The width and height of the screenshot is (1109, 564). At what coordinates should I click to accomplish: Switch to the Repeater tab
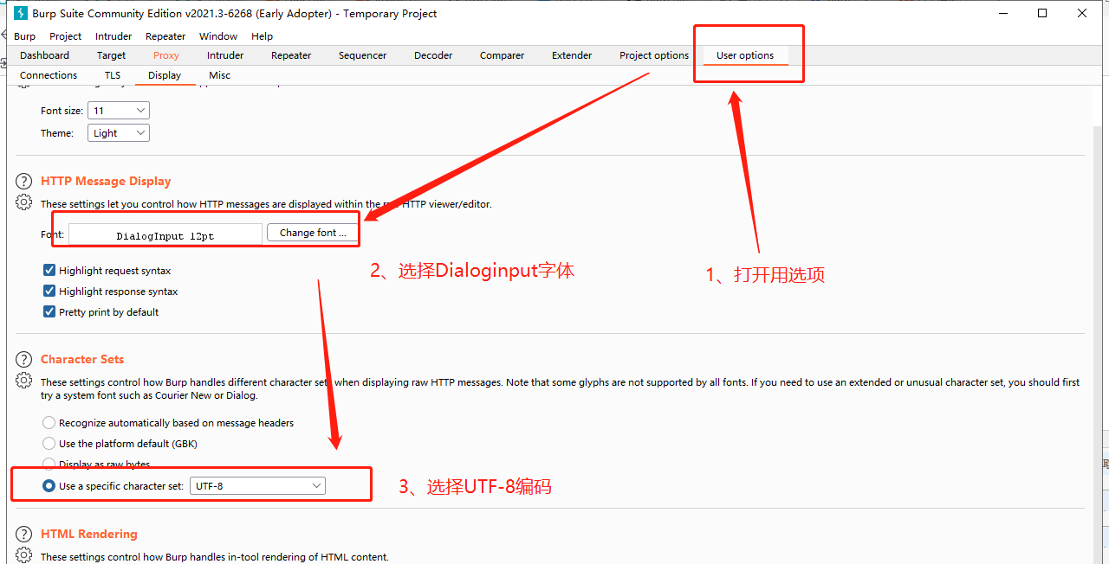click(x=291, y=55)
